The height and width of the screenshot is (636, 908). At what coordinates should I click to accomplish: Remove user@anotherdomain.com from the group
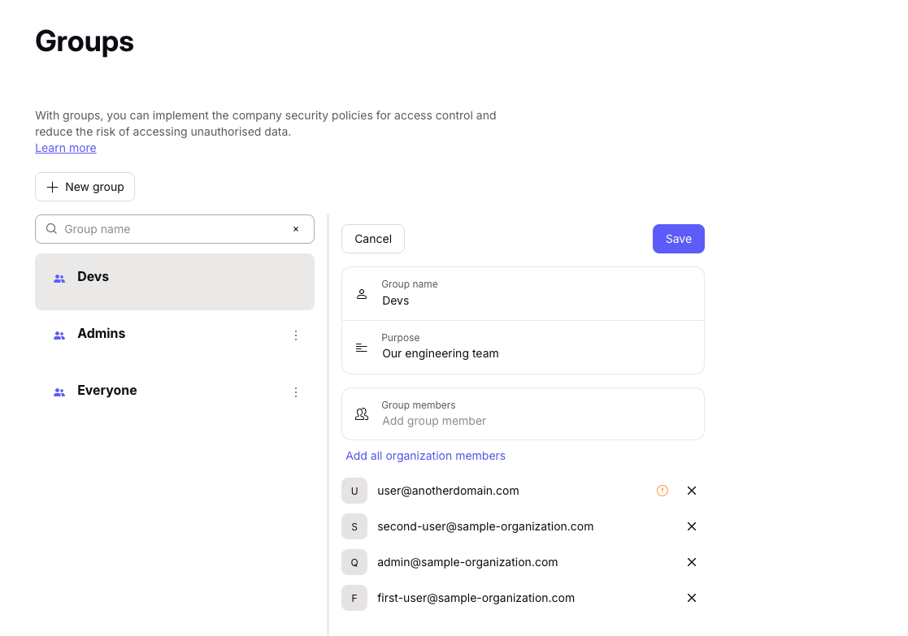click(x=692, y=491)
